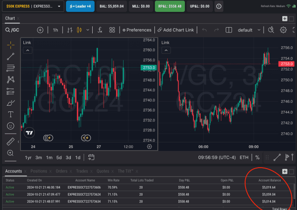Viewport: 297px width, 210px height.
Task: Switch to the Positions tab
Action: [x=38, y=171]
